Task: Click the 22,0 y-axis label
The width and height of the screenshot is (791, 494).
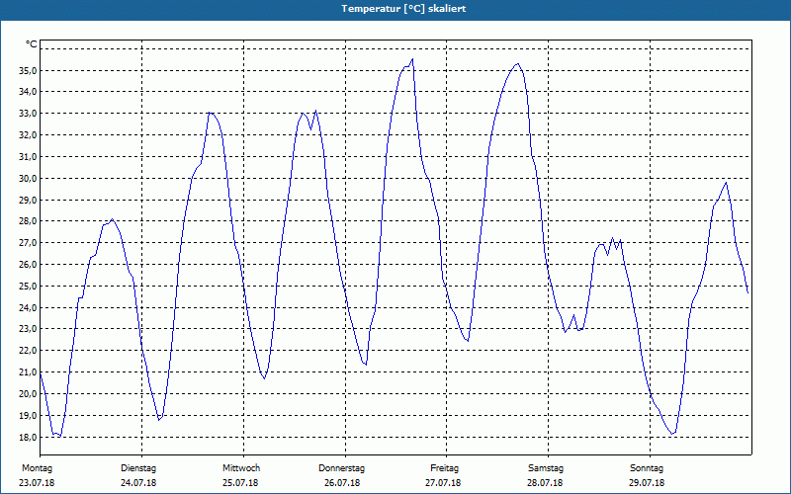Action: tap(28, 351)
